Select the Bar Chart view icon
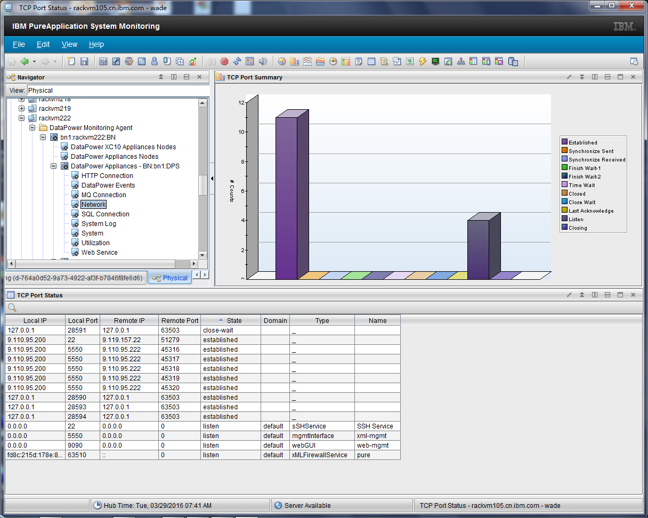Image resolution: width=648 pixels, height=518 pixels. [x=295, y=61]
